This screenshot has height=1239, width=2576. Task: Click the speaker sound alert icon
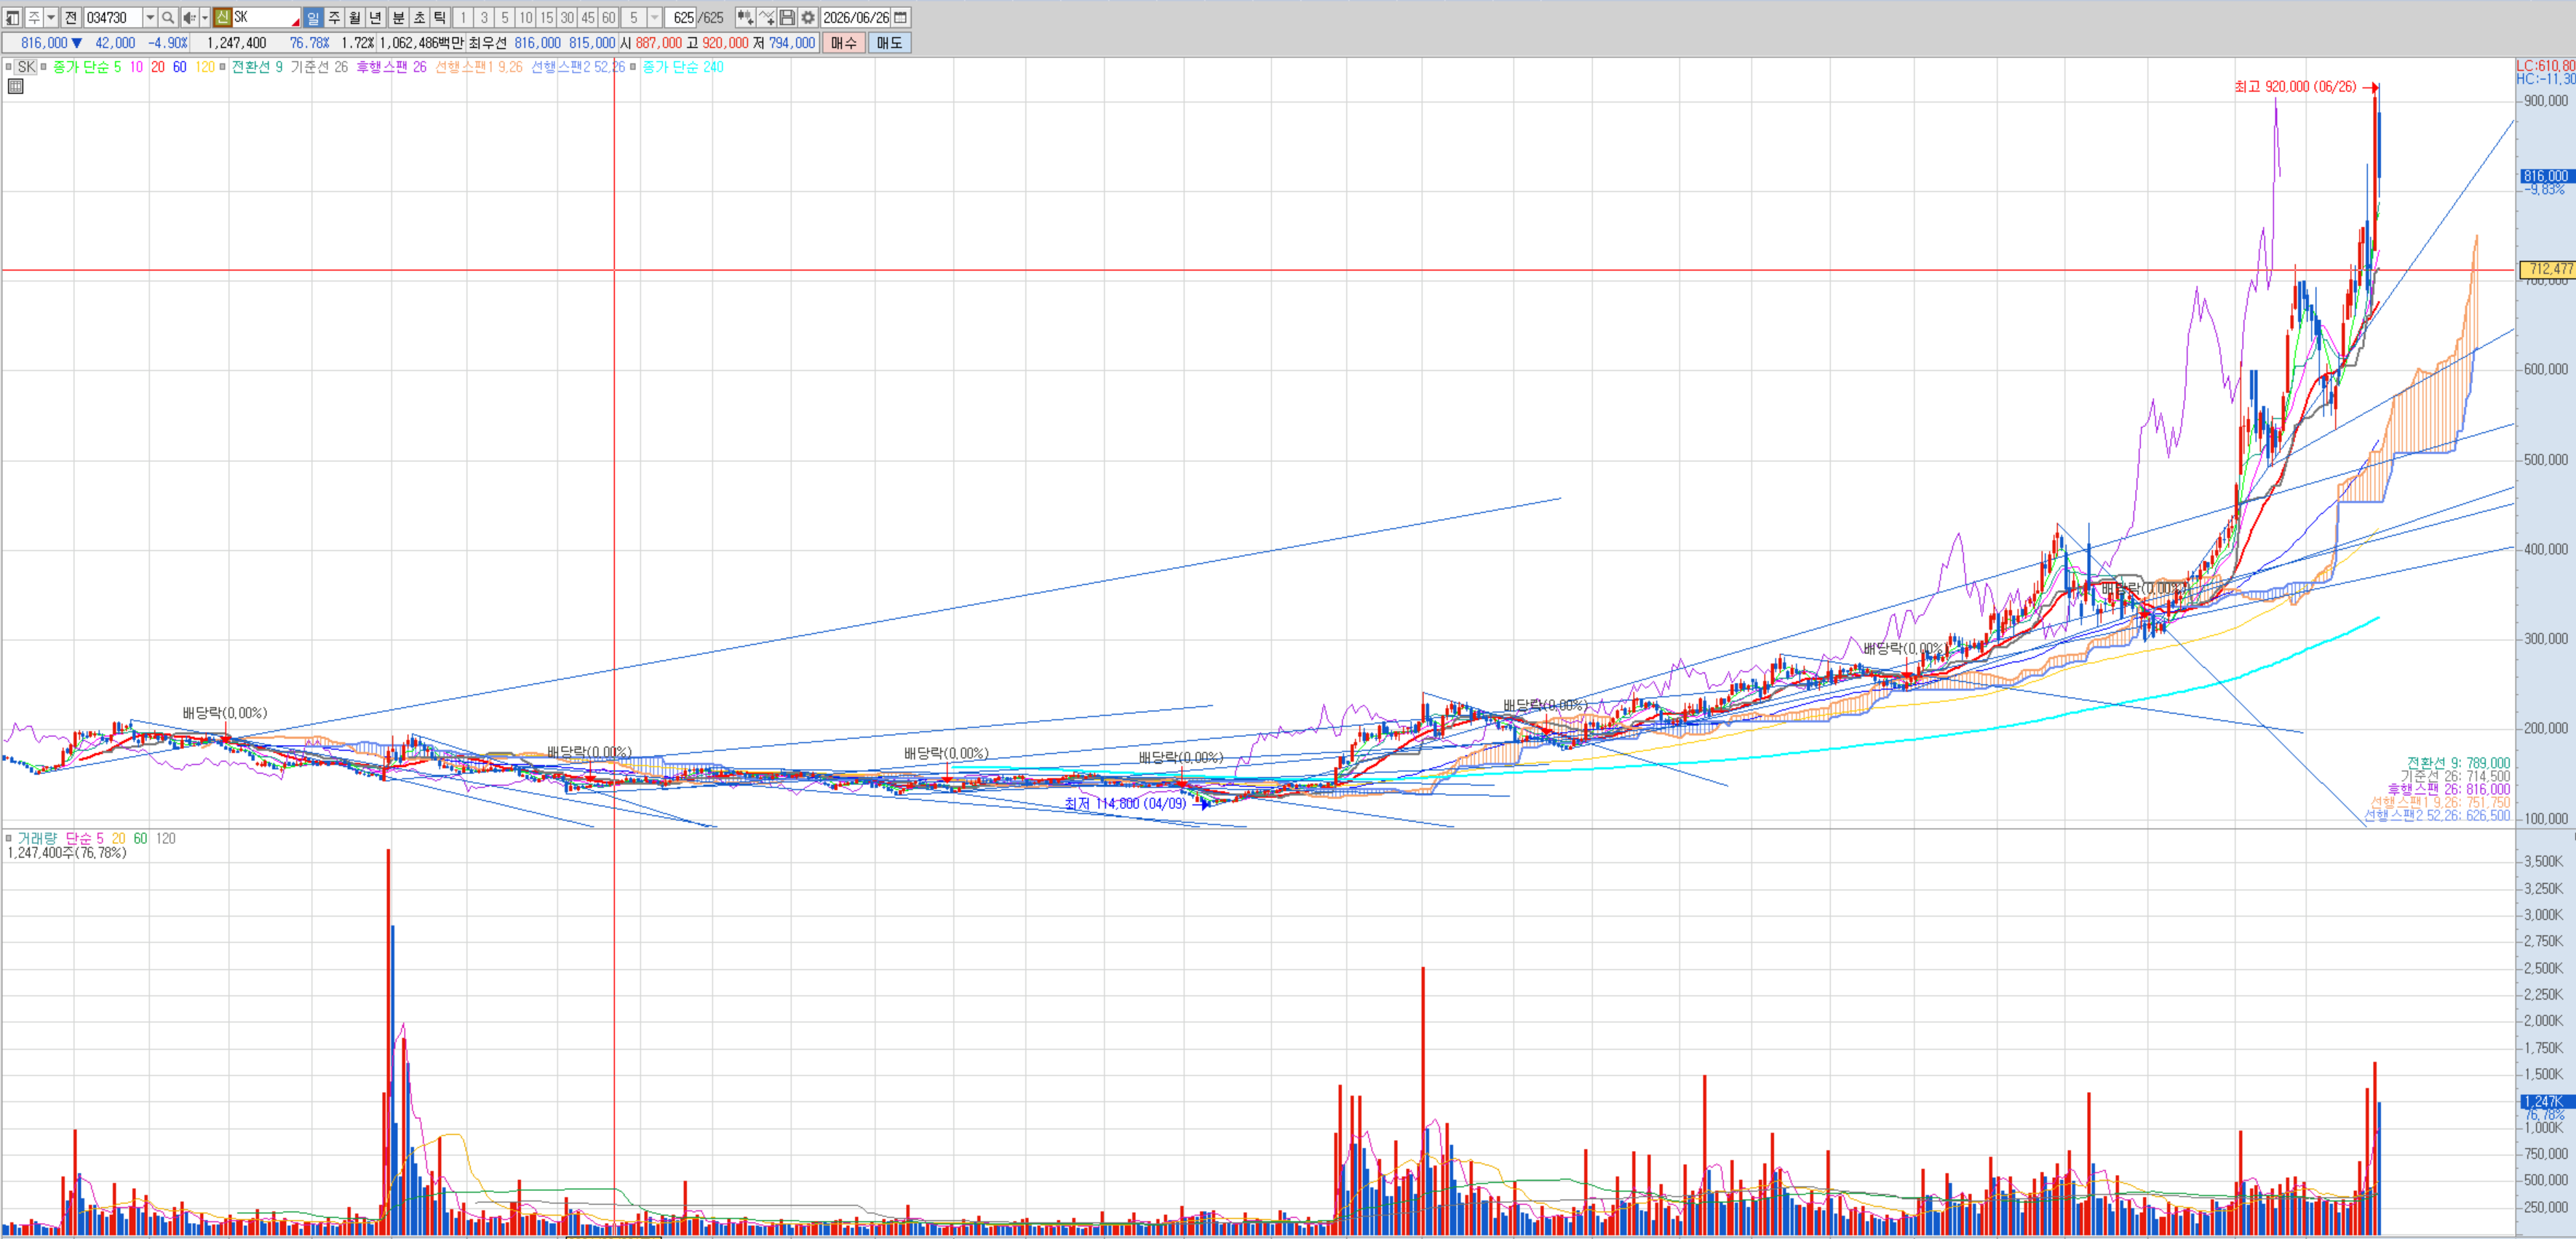(189, 18)
